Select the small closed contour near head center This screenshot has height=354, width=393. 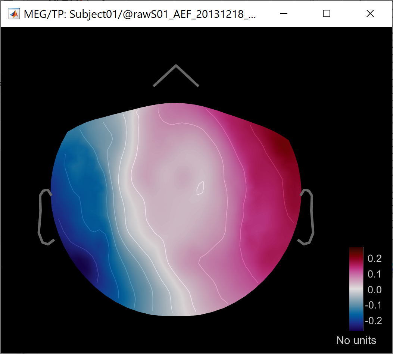click(x=200, y=188)
